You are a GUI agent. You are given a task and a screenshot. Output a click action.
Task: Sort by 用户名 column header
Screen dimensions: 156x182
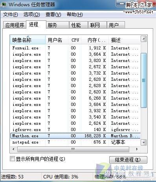pyautogui.click(x=57, y=40)
